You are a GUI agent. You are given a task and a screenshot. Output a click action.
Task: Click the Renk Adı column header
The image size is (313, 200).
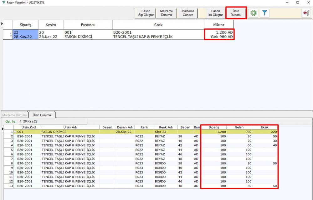(165, 127)
